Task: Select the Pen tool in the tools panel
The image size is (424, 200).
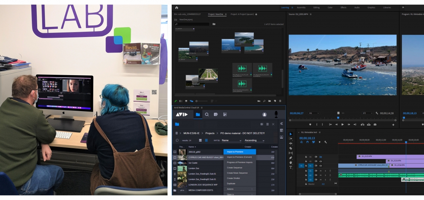Action: click(x=291, y=158)
